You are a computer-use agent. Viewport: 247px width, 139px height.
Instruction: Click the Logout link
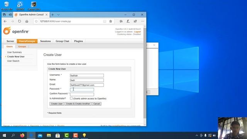pos(137,32)
